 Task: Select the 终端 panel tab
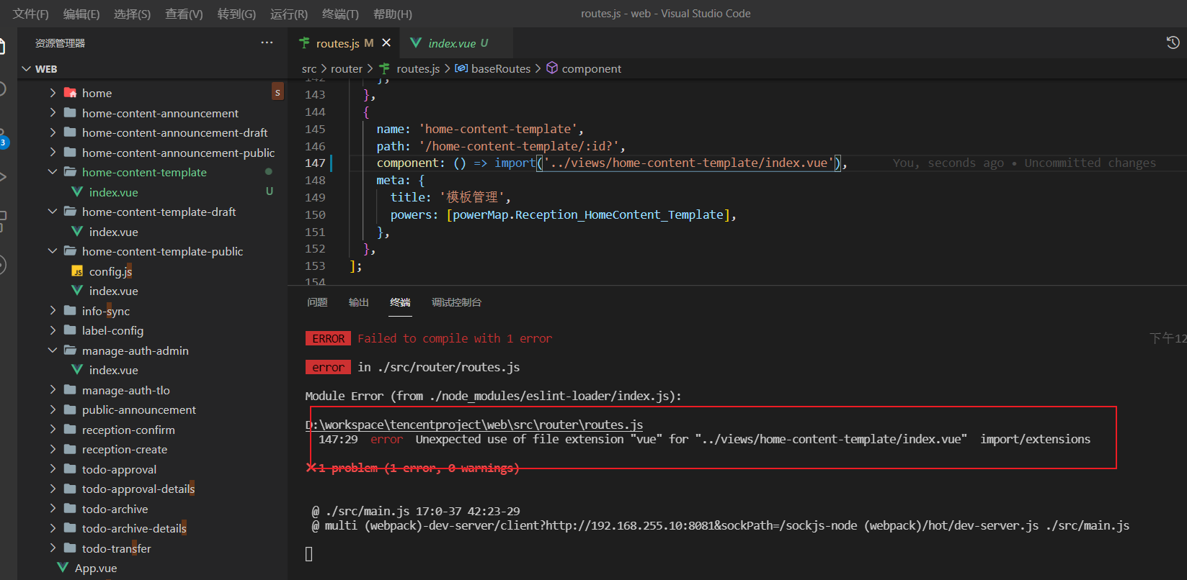[x=400, y=302]
